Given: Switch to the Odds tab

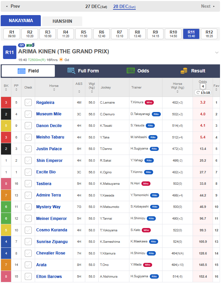Looking at the screenshot, I should click(138, 71).
